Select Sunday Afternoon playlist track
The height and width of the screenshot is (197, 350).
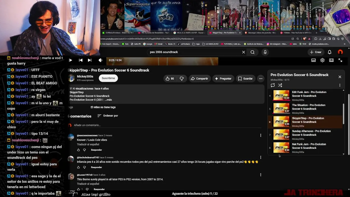coord(305,135)
